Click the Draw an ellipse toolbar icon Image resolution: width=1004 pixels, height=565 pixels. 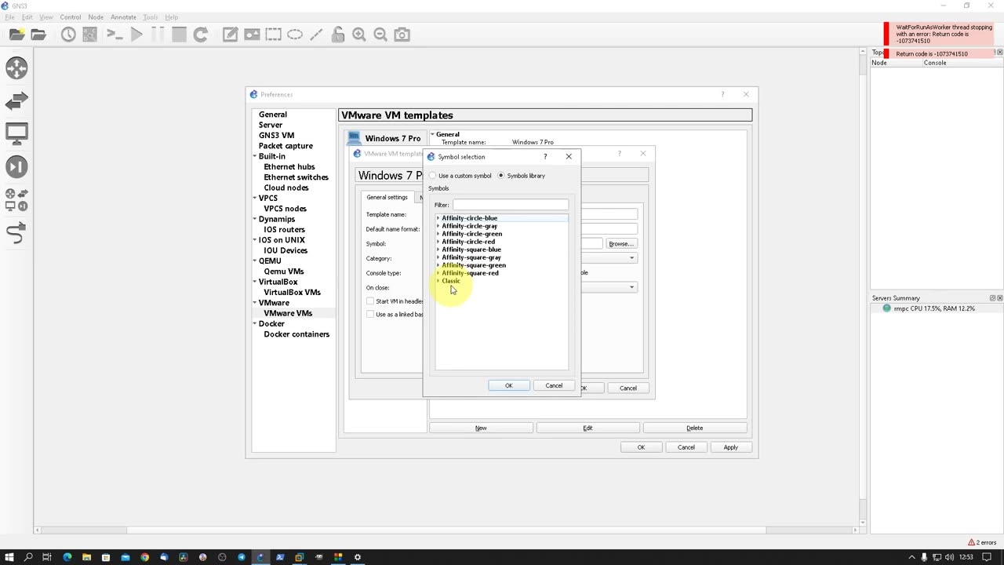[295, 35]
